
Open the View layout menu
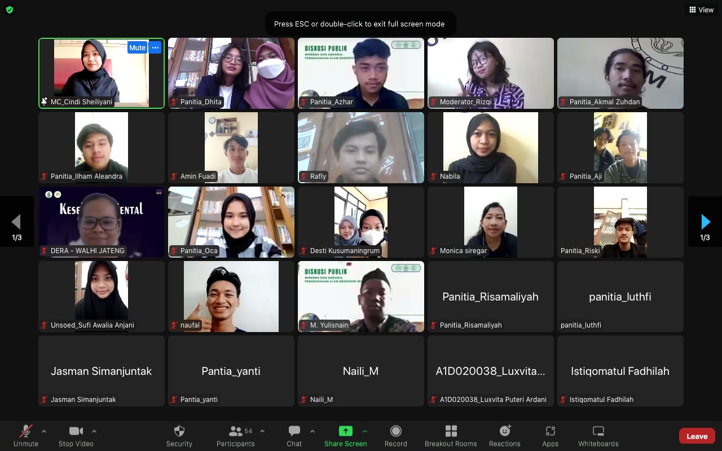[x=701, y=10]
